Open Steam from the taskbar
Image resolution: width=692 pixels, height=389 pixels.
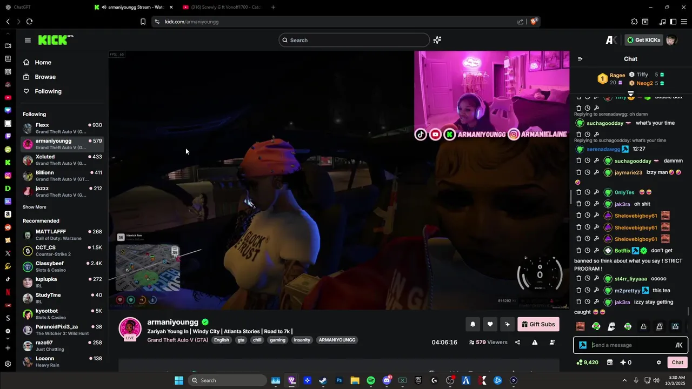[323, 380]
